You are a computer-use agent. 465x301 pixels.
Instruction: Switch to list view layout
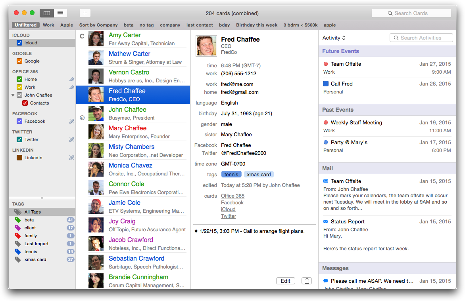(60, 13)
